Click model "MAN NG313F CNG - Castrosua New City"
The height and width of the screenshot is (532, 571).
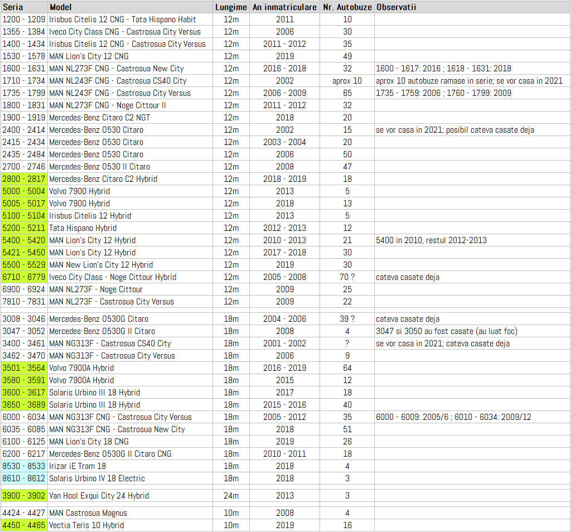[117, 430]
